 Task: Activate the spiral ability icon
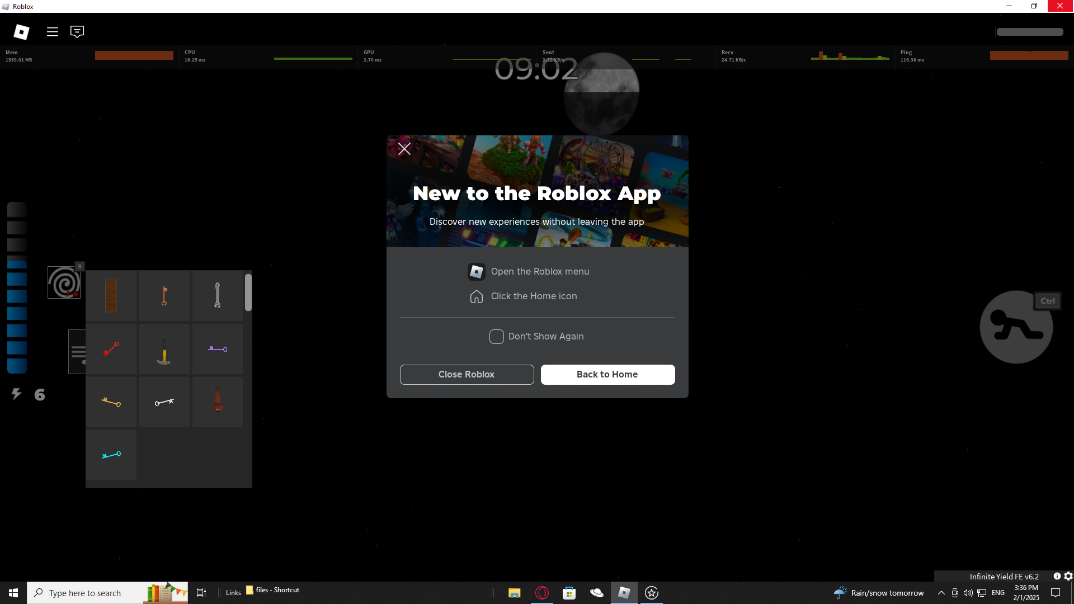coord(64,282)
